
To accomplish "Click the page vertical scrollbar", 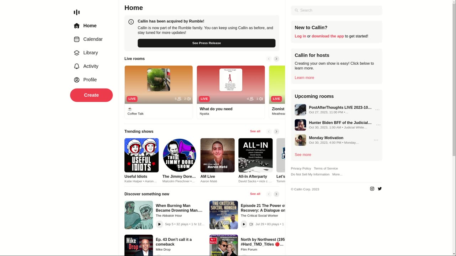I will pos(454,128).
